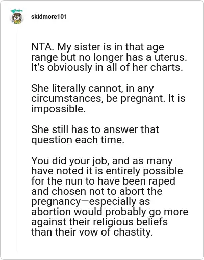This screenshot has height=260, width=204.
Task: Select the line 'and chosen not to abort the'
Action: pos(97,191)
